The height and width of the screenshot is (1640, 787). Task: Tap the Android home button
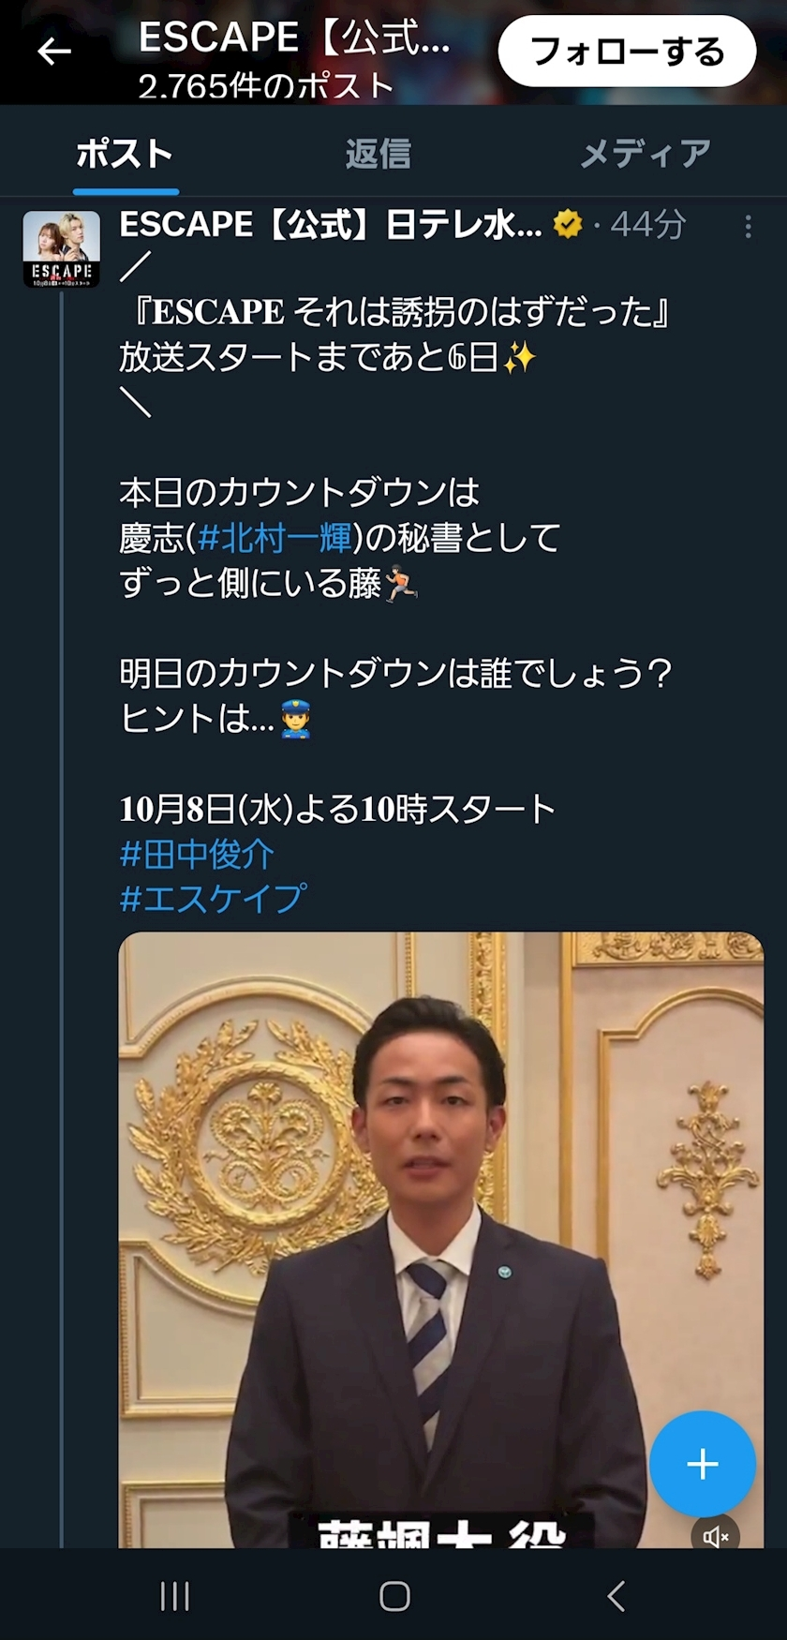pyautogui.click(x=394, y=1596)
